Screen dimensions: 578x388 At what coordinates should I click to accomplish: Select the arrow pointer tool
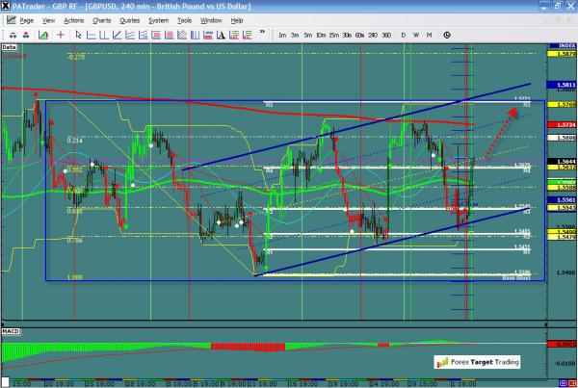click(78, 35)
